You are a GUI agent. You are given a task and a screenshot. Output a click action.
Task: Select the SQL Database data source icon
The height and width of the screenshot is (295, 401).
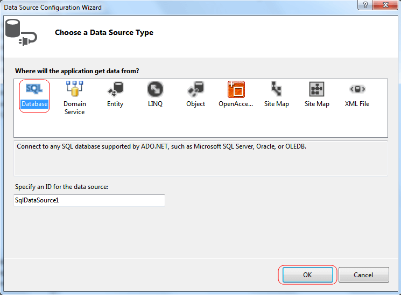34,95
